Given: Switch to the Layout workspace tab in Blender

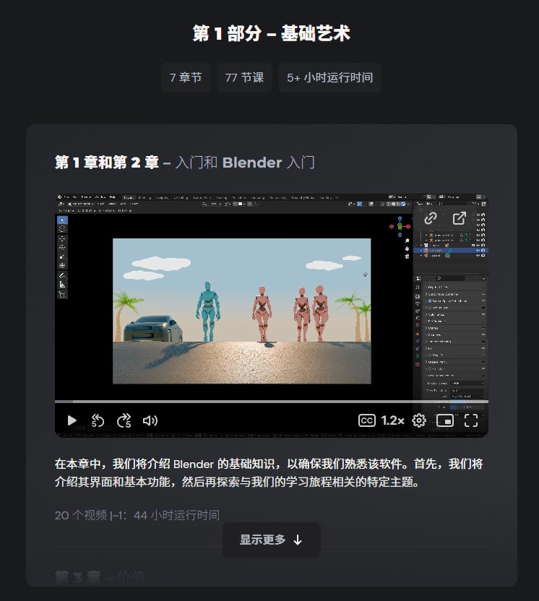Looking at the screenshot, I should 129,197.
